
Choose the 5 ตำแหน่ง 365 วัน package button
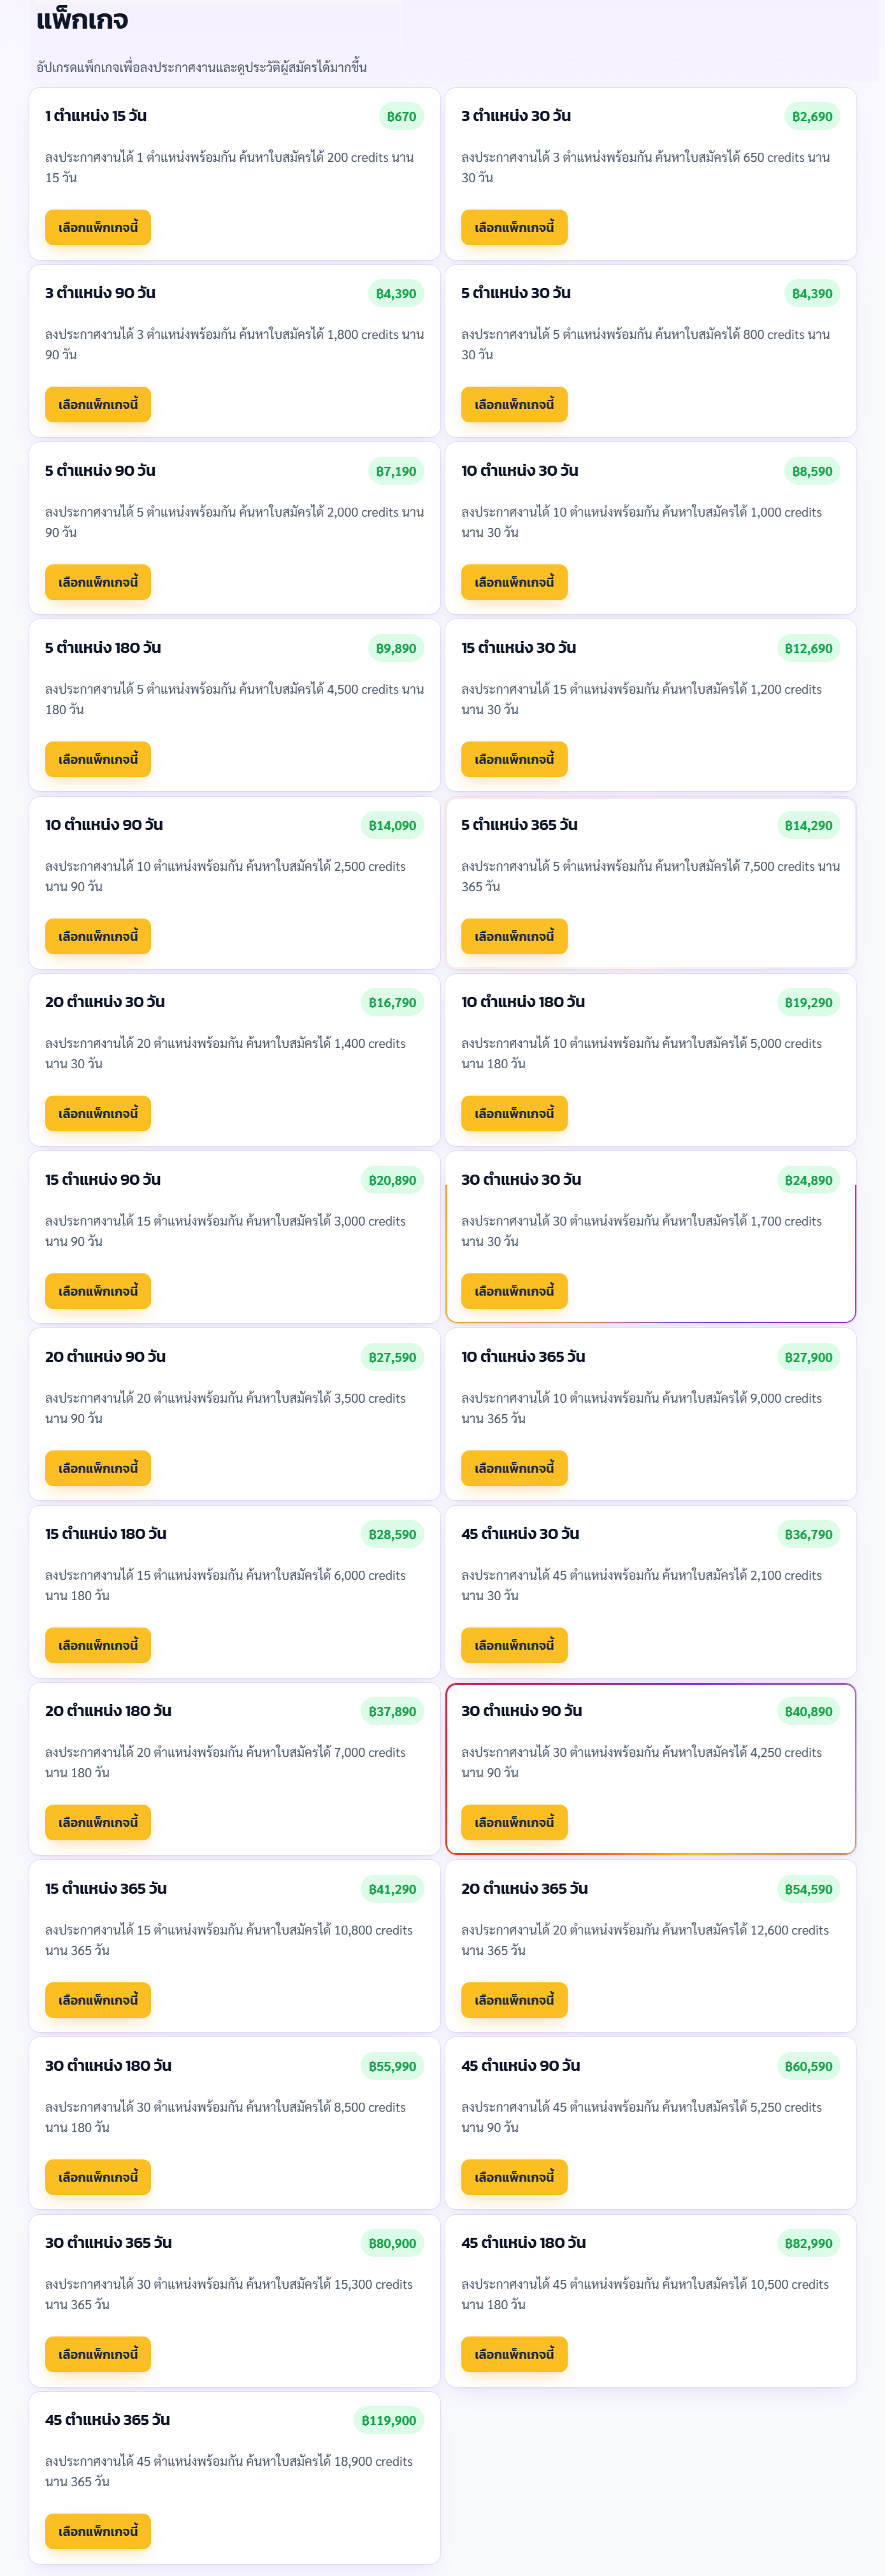tap(514, 936)
